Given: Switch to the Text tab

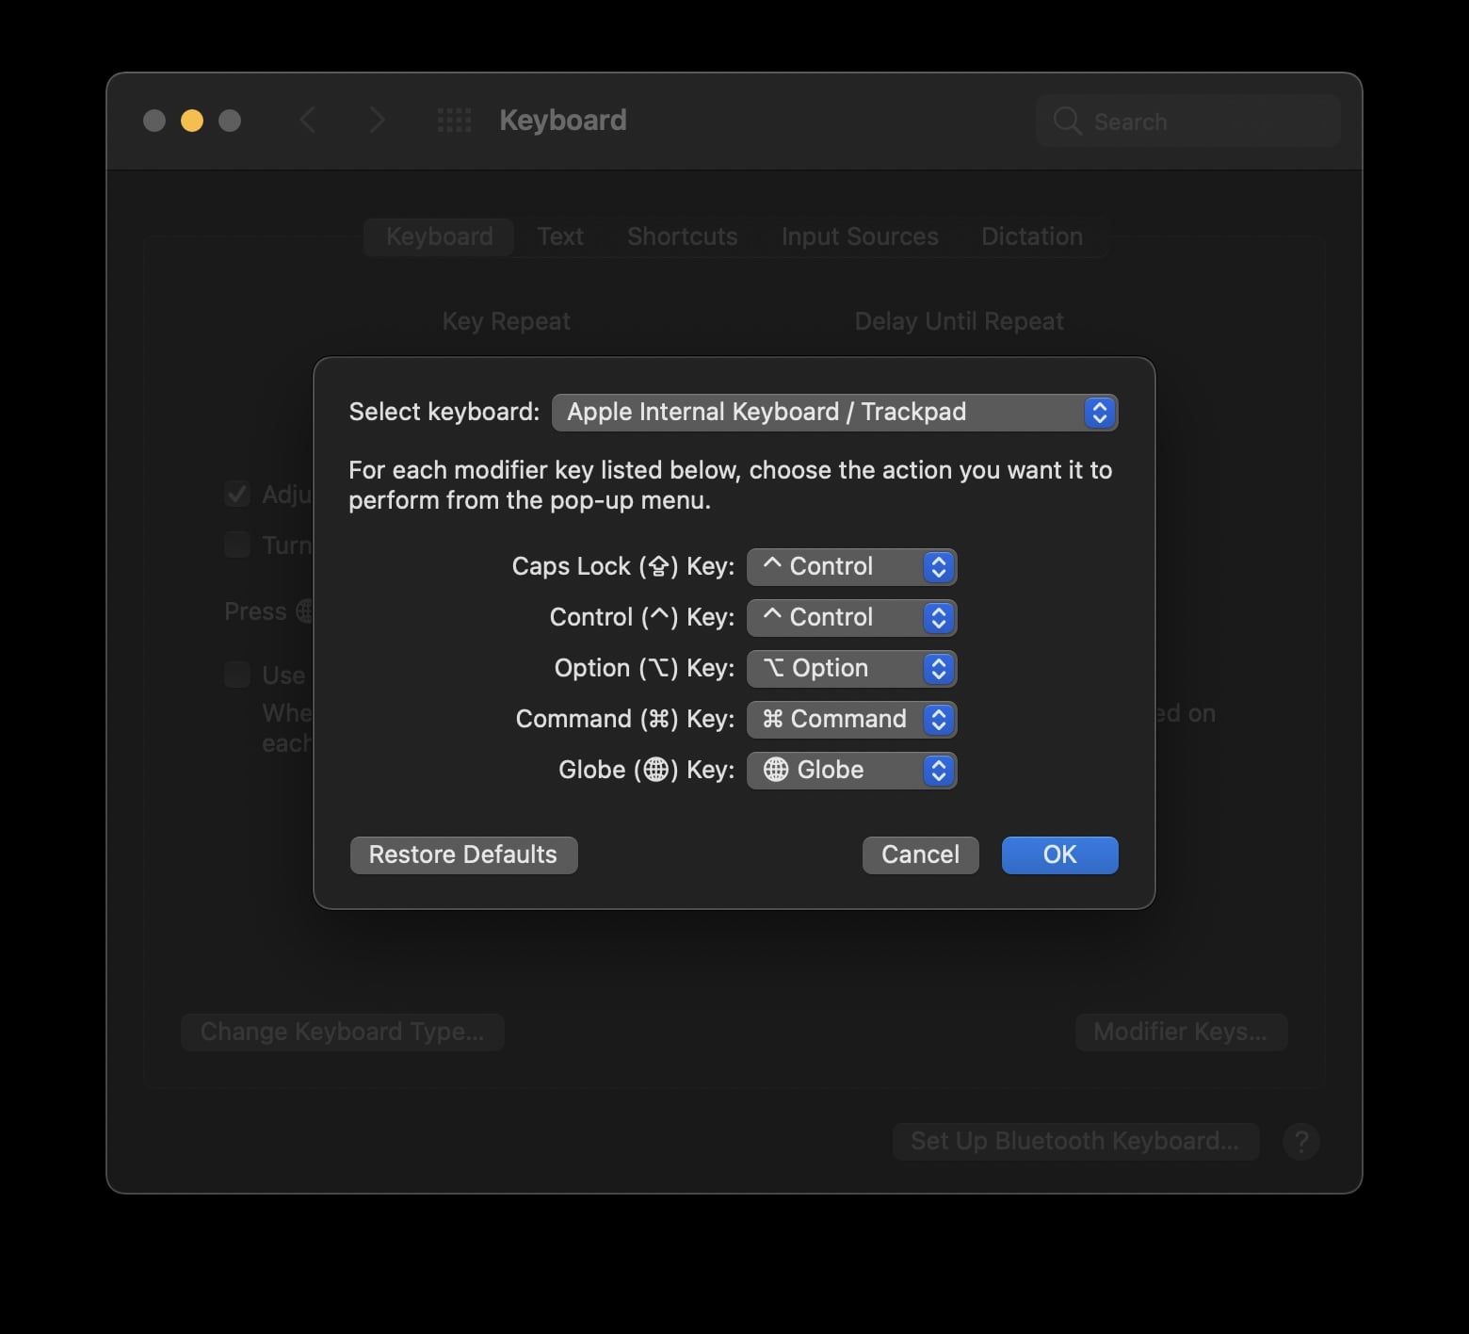Looking at the screenshot, I should 560,236.
